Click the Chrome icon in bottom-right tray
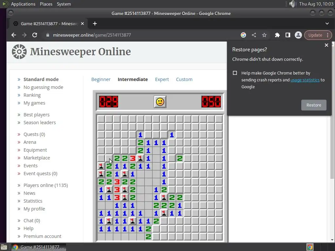Screen dimensions: 335x251 pyautogui.click(x=310, y=247)
